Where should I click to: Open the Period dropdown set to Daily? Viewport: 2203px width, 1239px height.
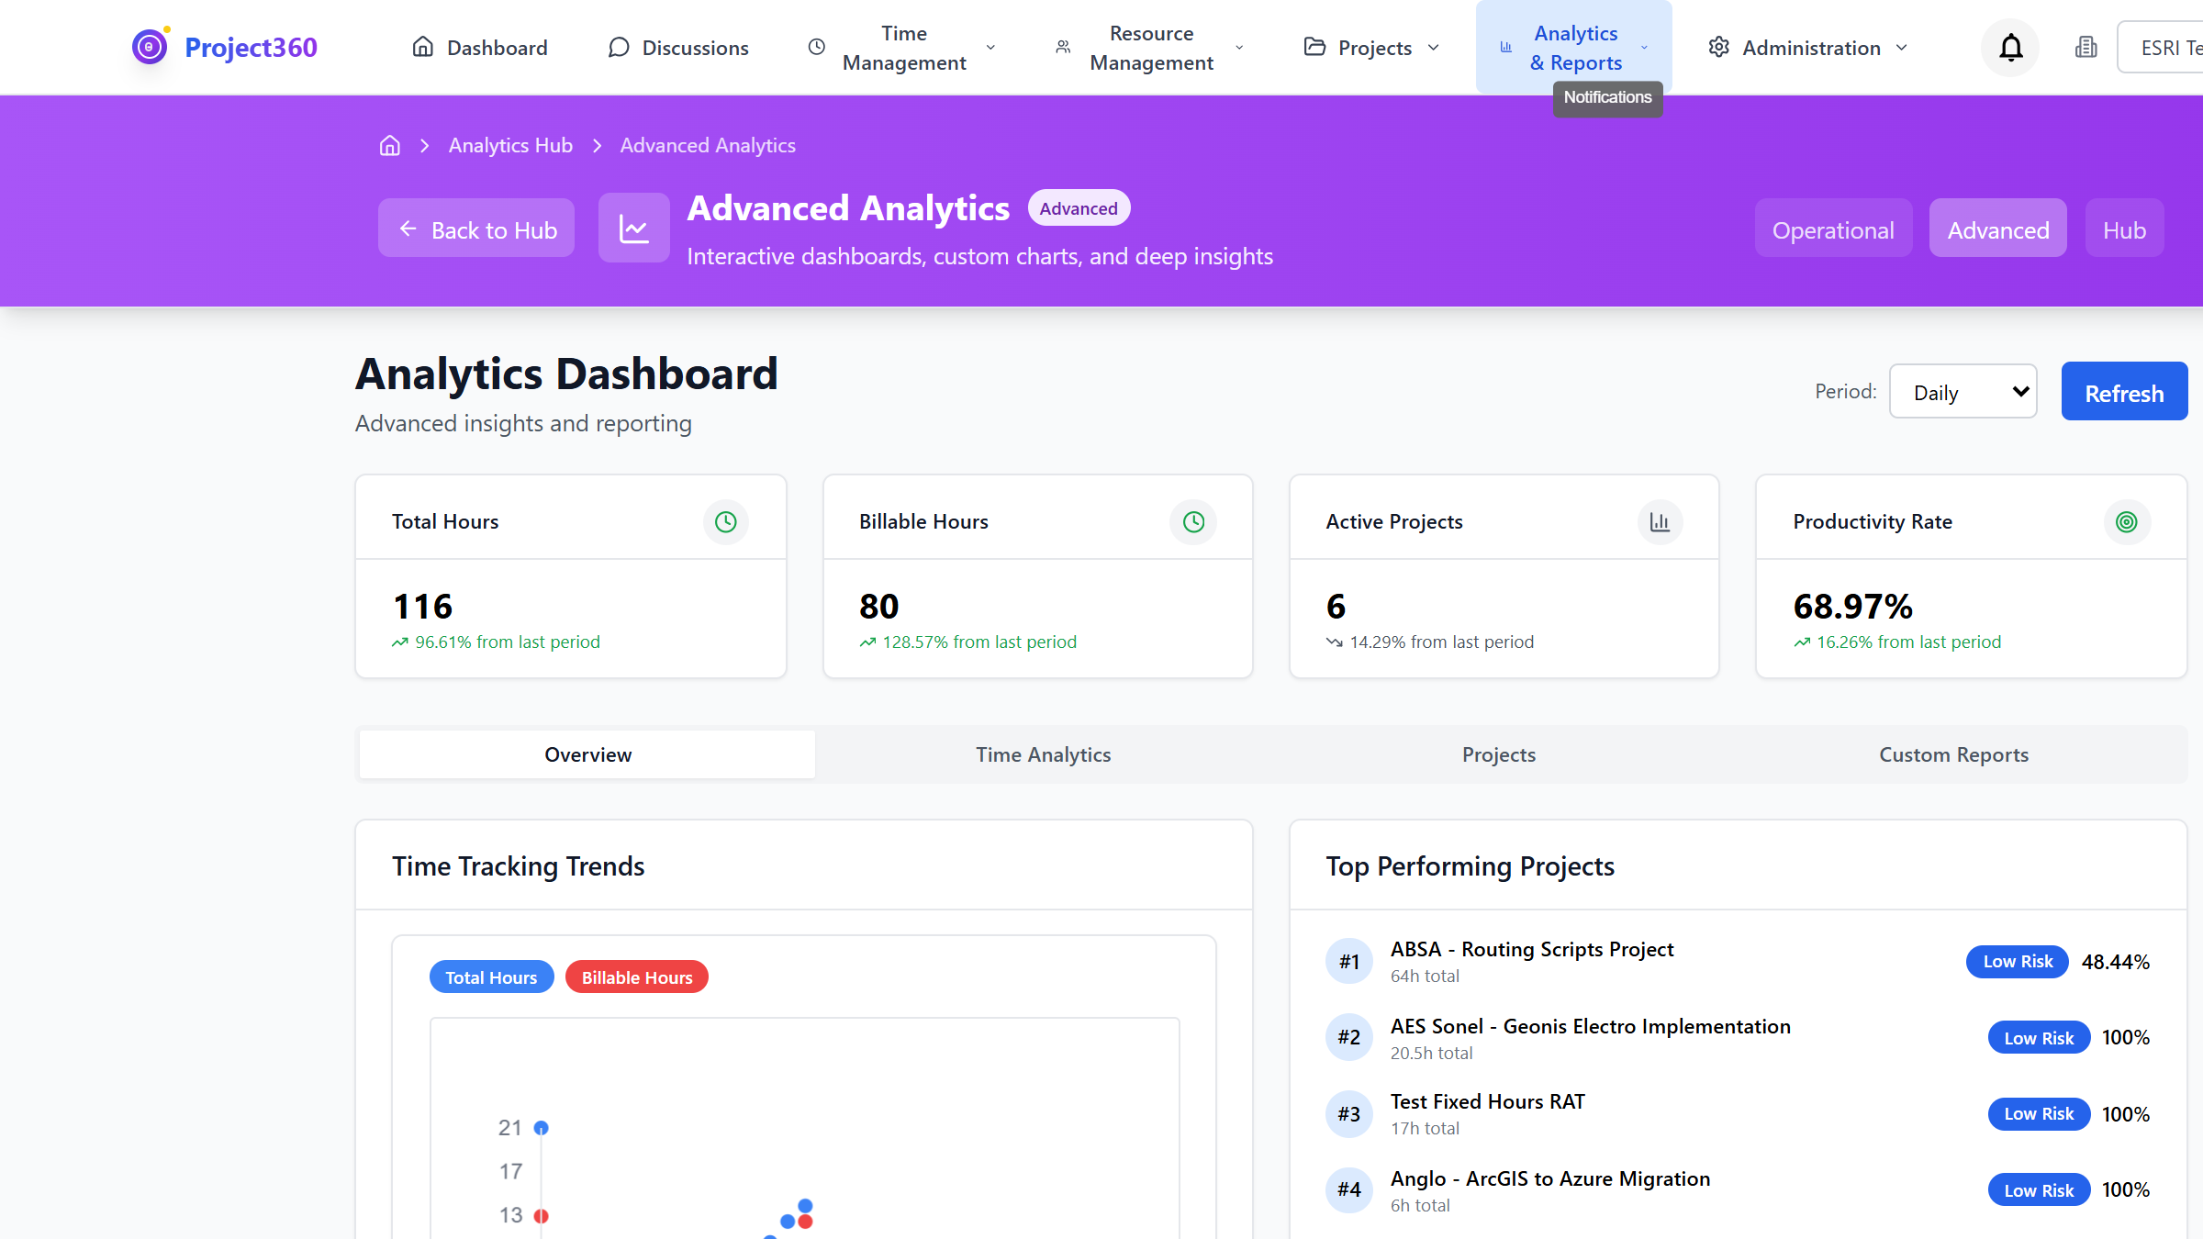1963,391
